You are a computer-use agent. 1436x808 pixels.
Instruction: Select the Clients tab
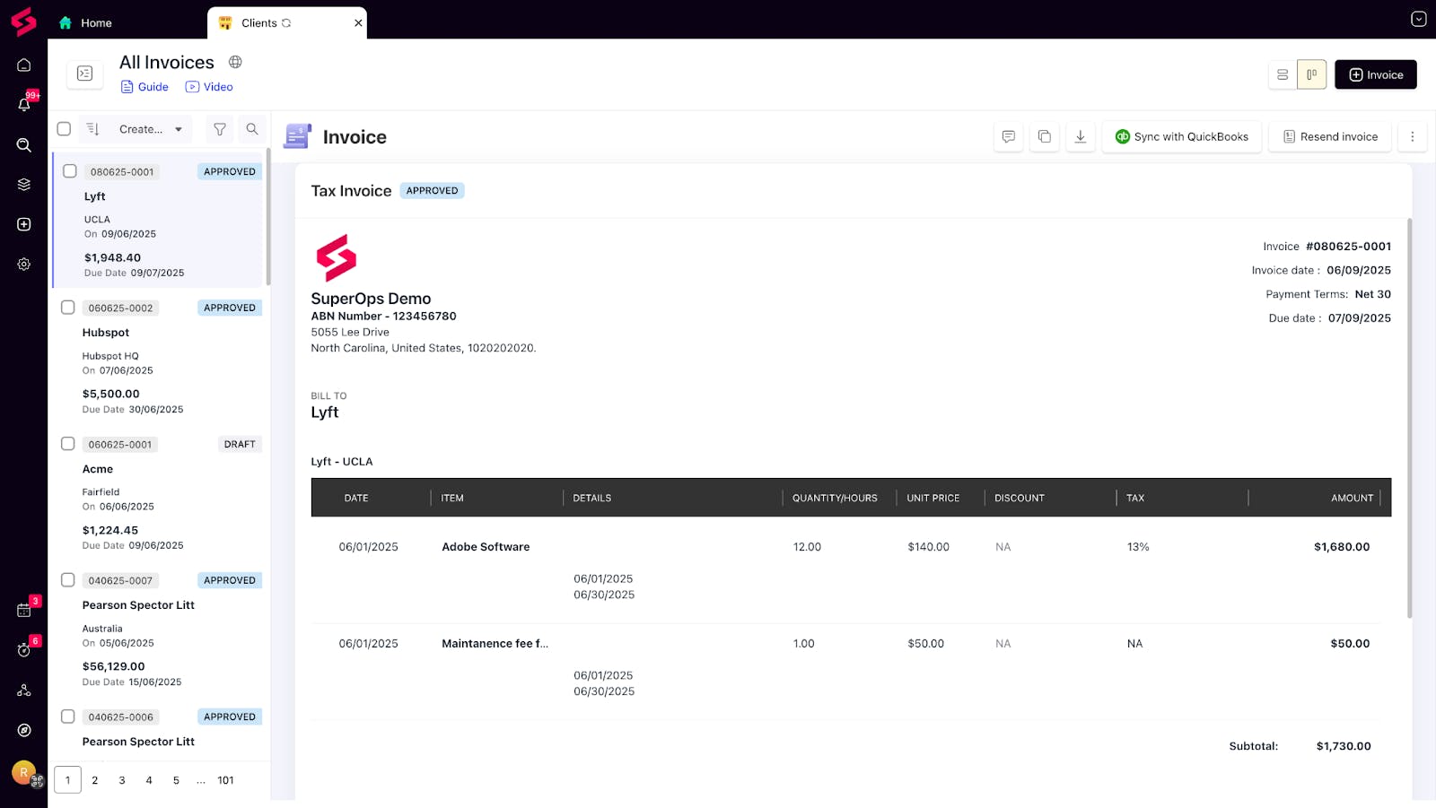click(259, 23)
